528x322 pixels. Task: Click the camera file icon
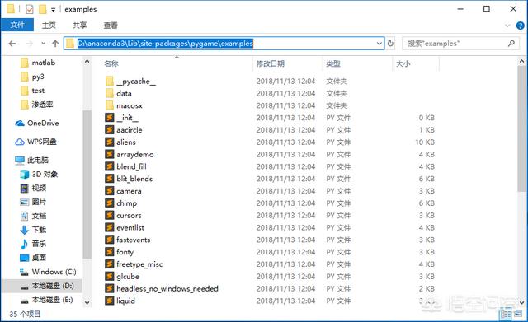[x=110, y=191]
